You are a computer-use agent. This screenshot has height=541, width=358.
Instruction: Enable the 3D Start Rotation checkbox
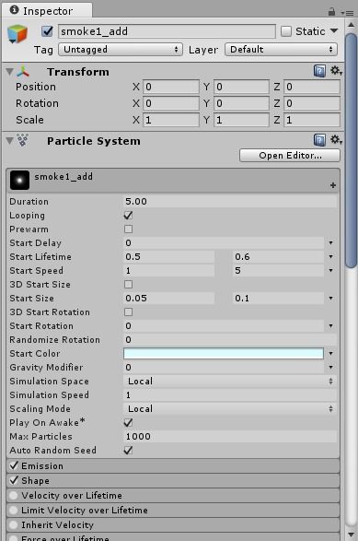[128, 312]
